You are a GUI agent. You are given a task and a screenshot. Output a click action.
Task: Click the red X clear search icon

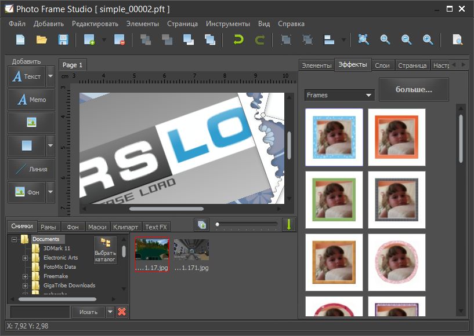click(122, 312)
